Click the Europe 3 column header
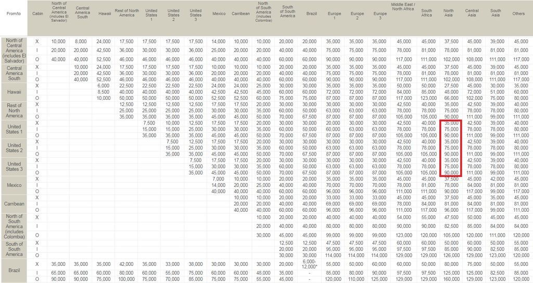 click(380, 16)
